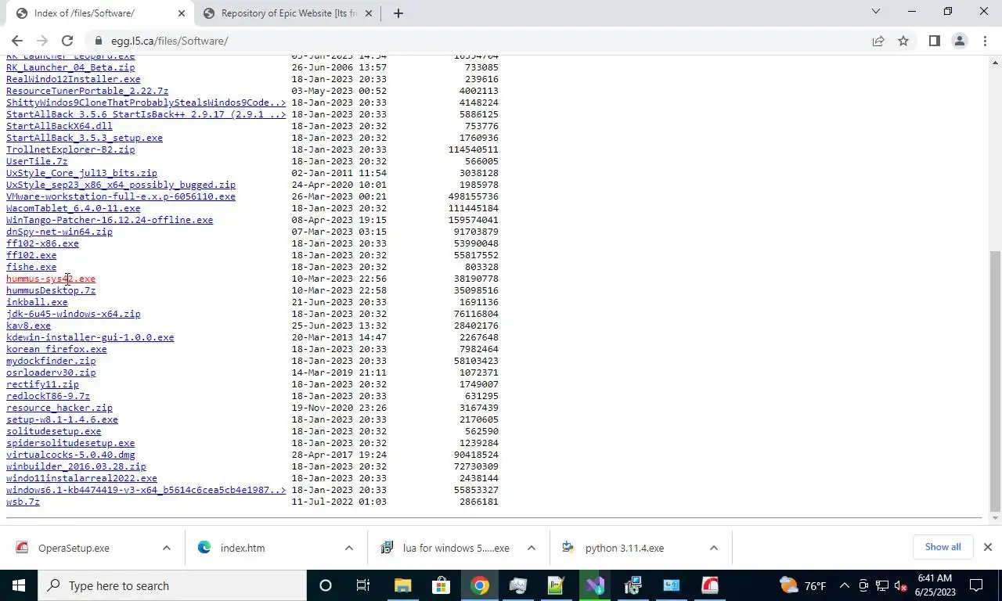
Task: Click the jdk-6u45-windows-x64.zip link
Action: pyautogui.click(x=74, y=314)
